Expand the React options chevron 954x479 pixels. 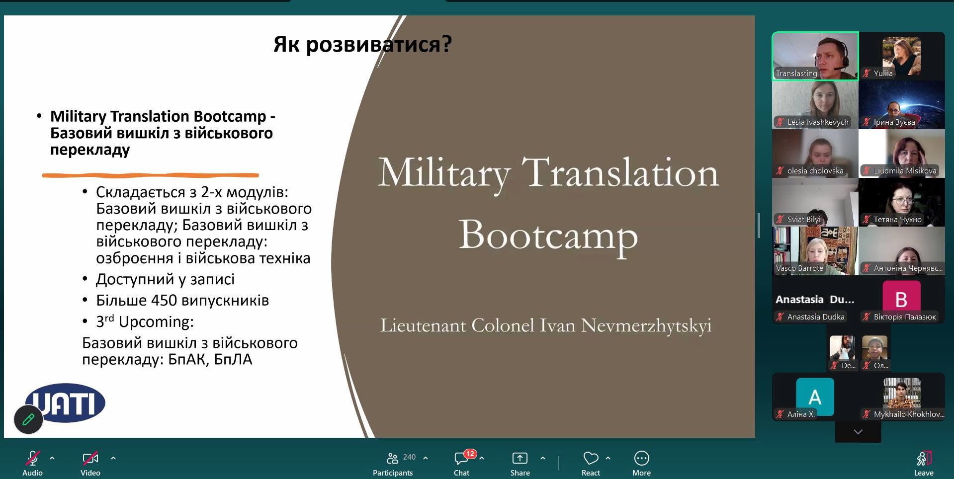point(608,458)
